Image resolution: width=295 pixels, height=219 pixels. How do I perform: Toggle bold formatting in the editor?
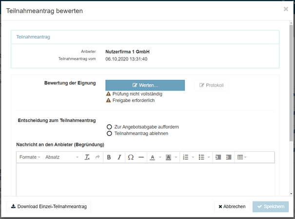pyautogui.click(x=109, y=158)
